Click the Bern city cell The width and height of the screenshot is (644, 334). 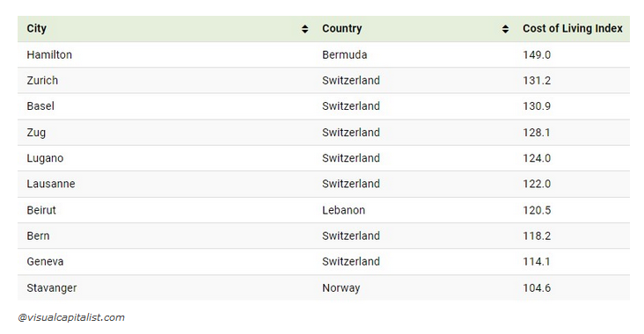click(38, 236)
